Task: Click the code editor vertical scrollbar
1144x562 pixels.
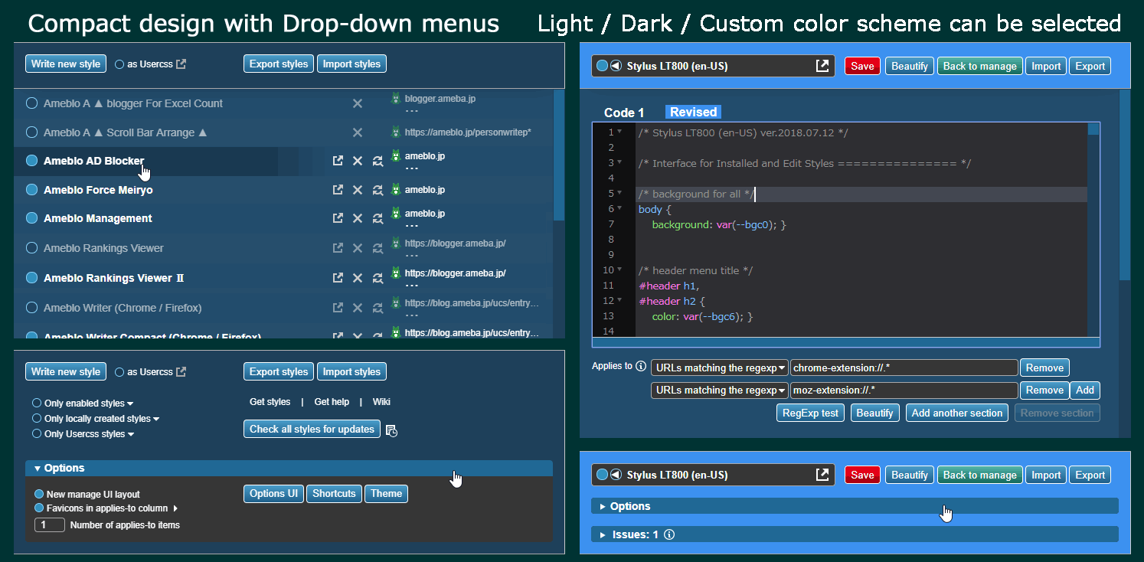Action: pyautogui.click(x=1093, y=230)
